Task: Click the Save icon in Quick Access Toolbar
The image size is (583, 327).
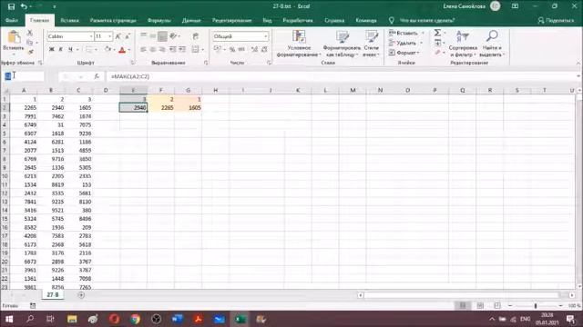Action: coord(11,6)
